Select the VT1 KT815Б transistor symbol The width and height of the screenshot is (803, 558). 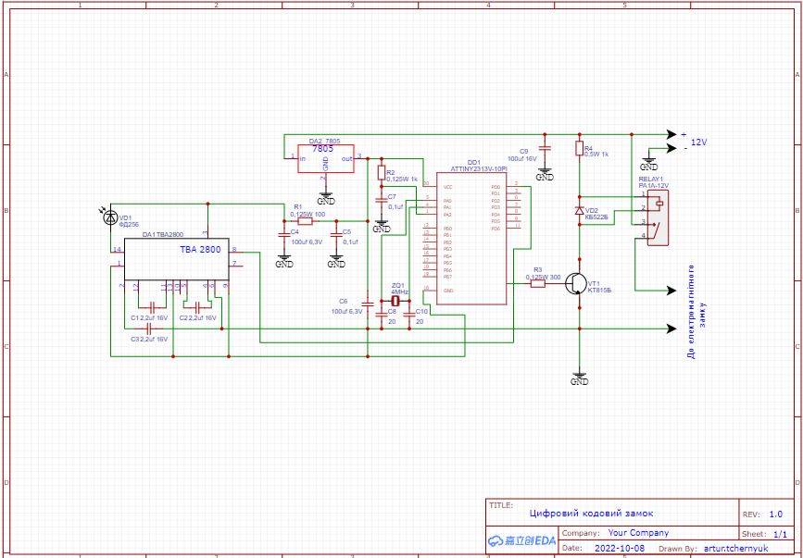pos(577,284)
